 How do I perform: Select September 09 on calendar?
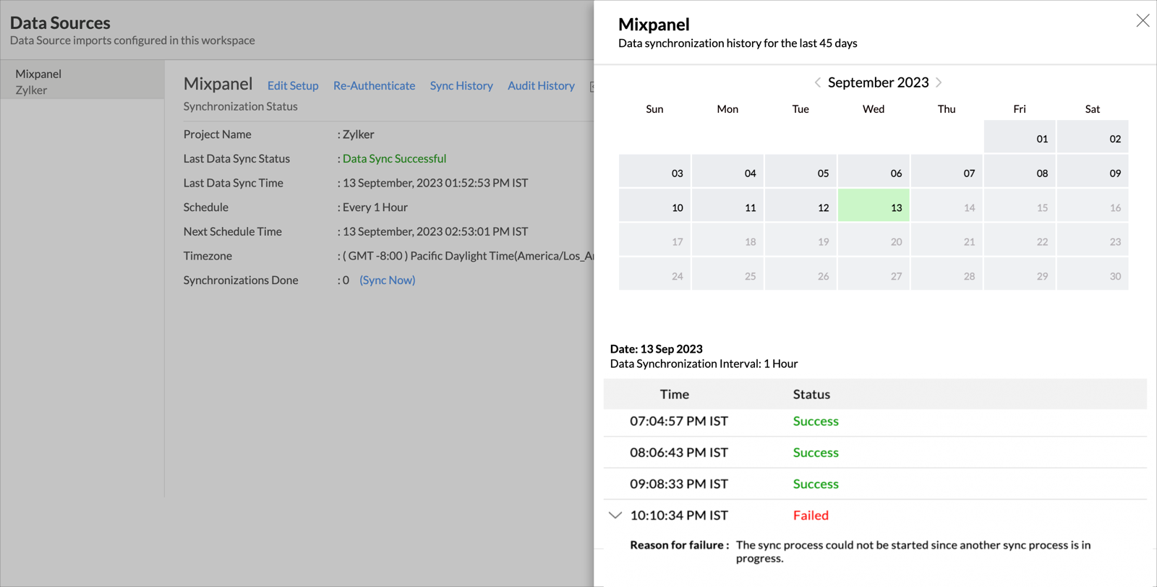(1093, 171)
